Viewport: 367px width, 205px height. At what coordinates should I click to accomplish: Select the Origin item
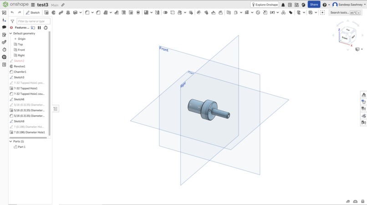click(21, 39)
